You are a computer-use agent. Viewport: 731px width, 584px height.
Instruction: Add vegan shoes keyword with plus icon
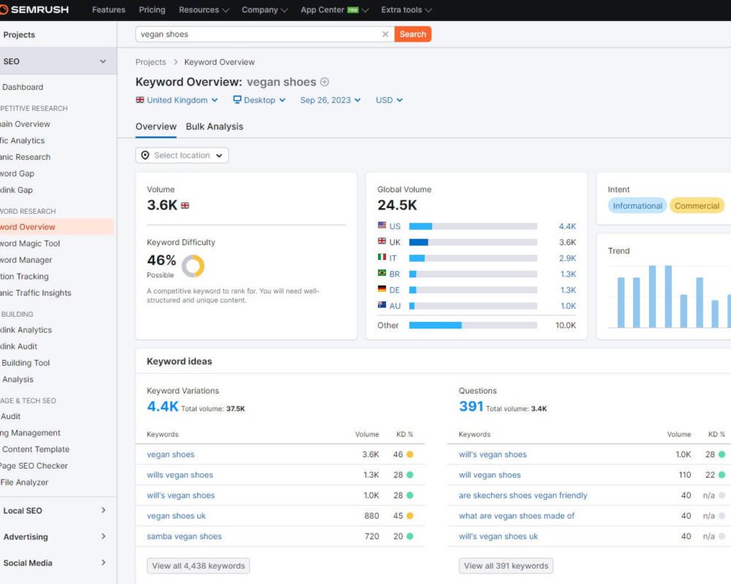tap(325, 82)
